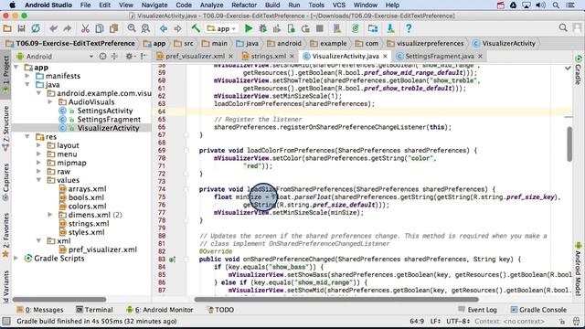The width and height of the screenshot is (585, 329).
Task: Open the Android Monitor tool window
Action: point(160,310)
